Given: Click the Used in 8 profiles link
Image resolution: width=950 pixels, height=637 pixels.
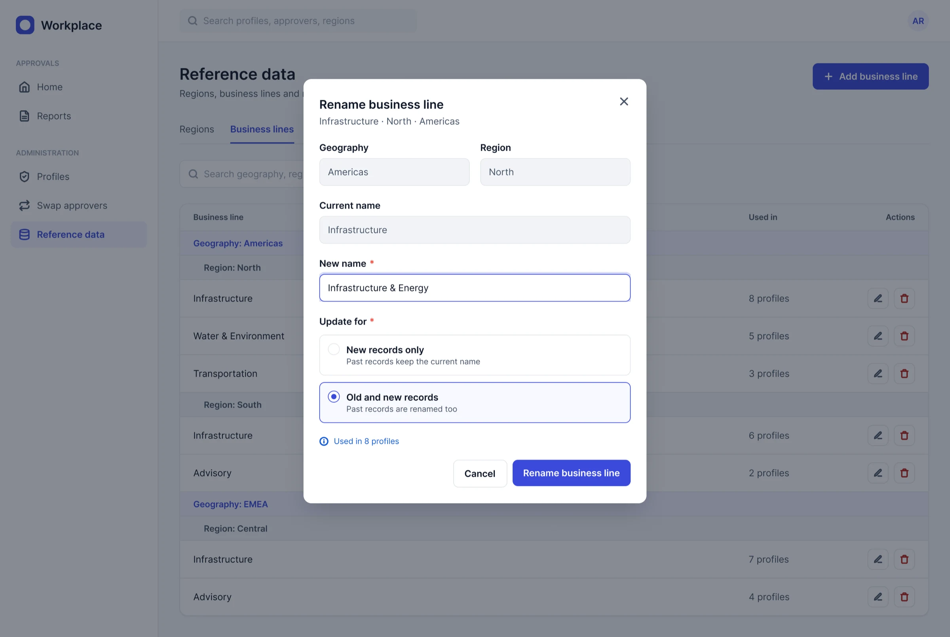Looking at the screenshot, I should 366,441.
